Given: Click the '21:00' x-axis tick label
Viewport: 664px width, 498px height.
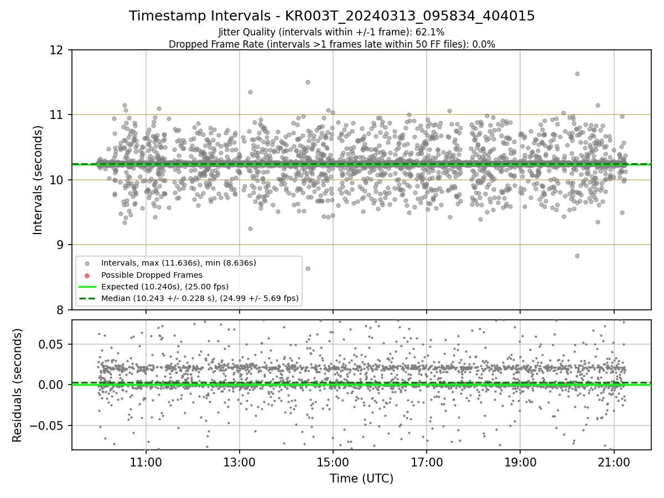Looking at the screenshot, I should coord(614,462).
